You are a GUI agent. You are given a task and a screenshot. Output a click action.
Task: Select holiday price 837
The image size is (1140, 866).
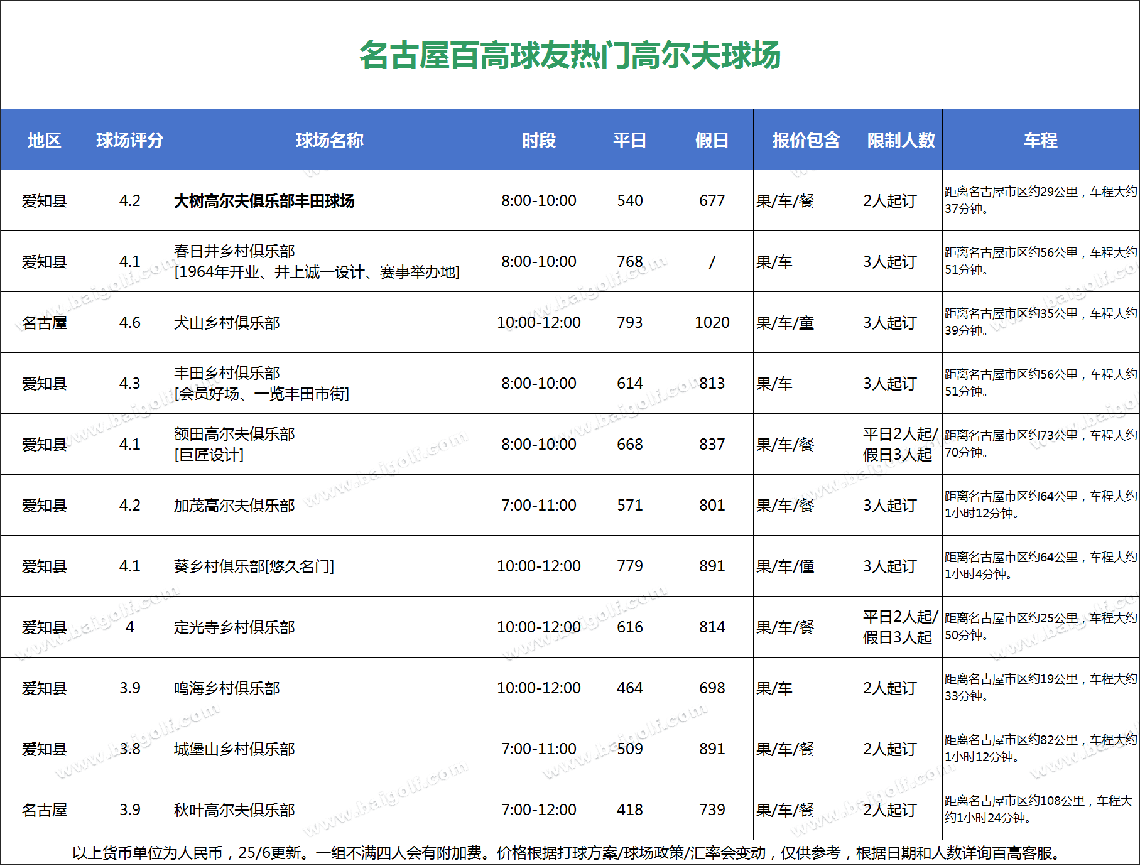[x=712, y=445]
